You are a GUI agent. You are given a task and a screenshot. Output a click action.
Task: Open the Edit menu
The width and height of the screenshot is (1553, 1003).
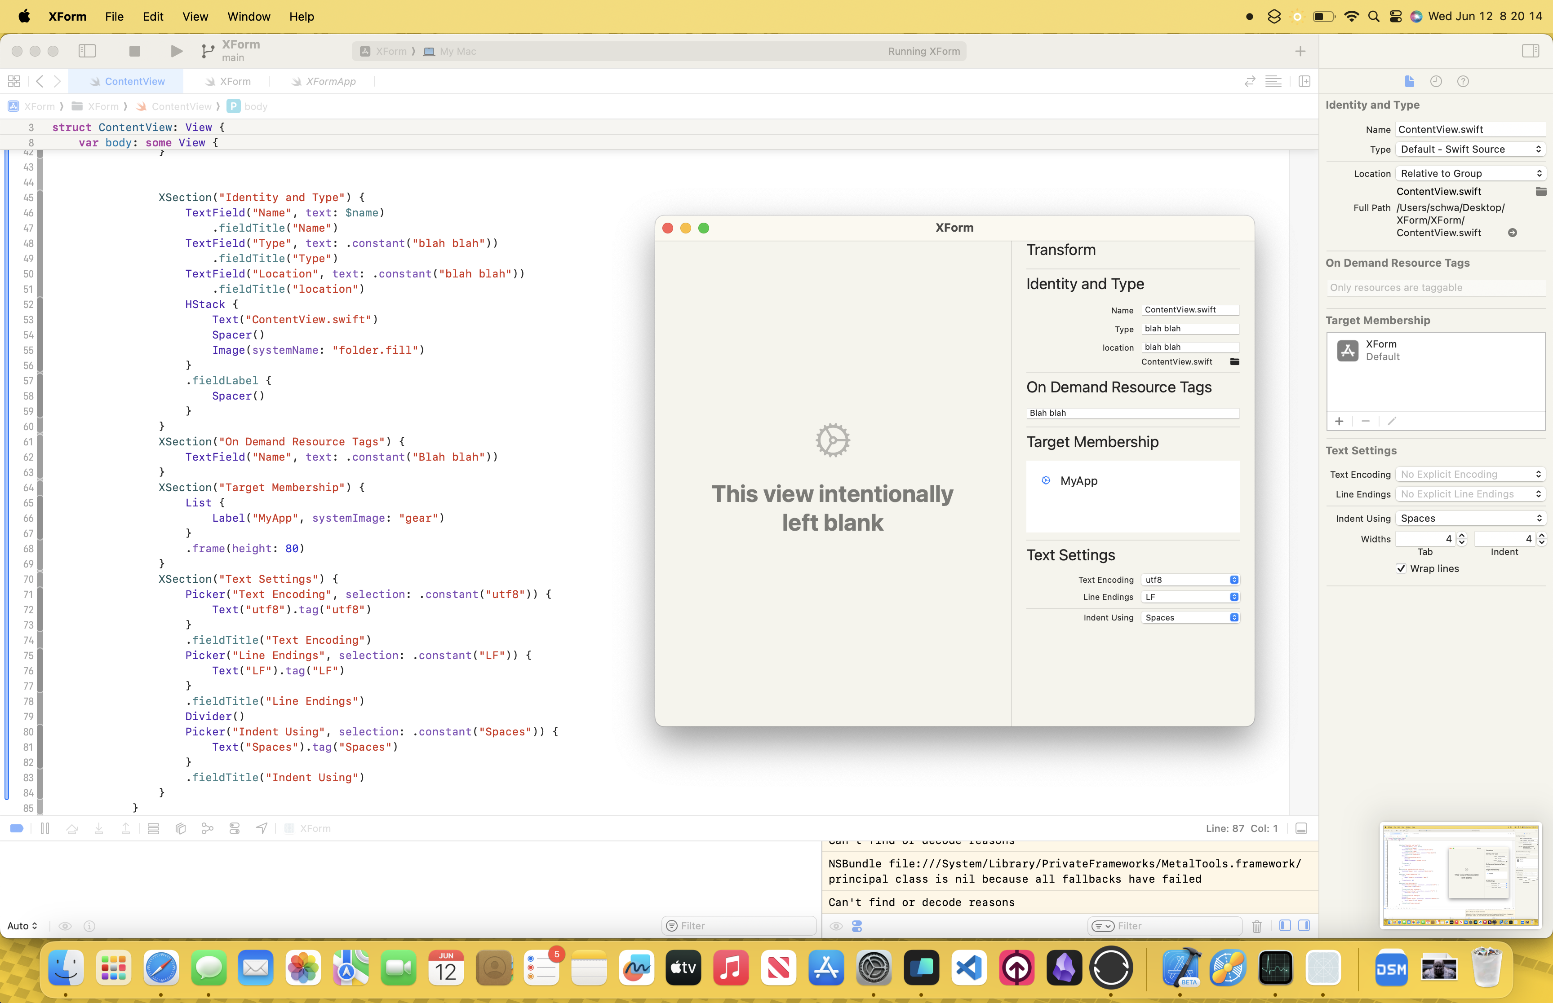click(152, 16)
